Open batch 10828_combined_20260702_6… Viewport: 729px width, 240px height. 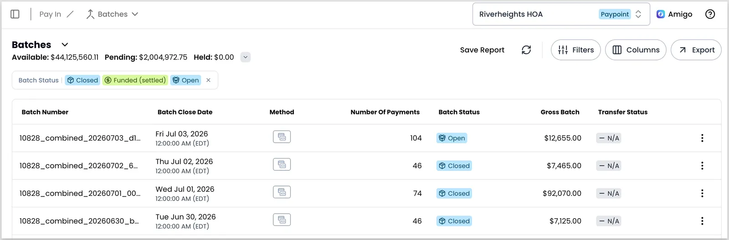pyautogui.click(x=78, y=166)
